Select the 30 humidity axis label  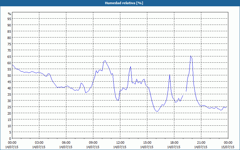point(9,100)
